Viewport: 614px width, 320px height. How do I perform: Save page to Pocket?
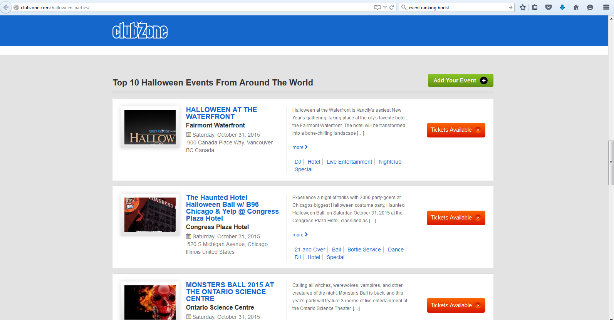(x=549, y=7)
